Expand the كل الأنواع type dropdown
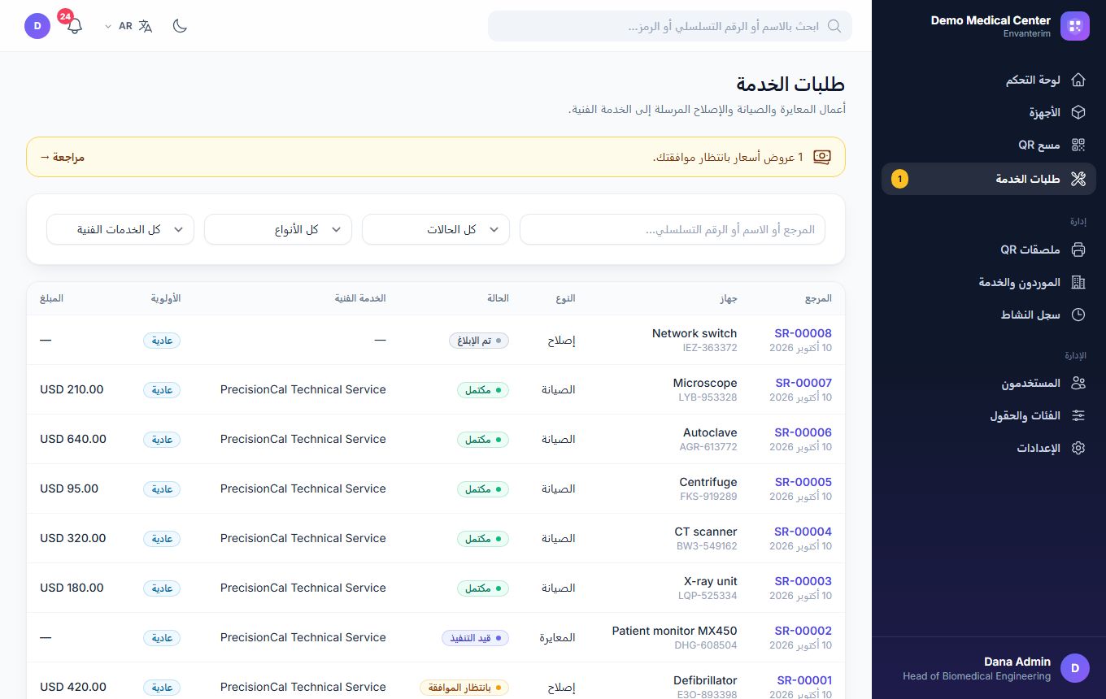 [278, 229]
